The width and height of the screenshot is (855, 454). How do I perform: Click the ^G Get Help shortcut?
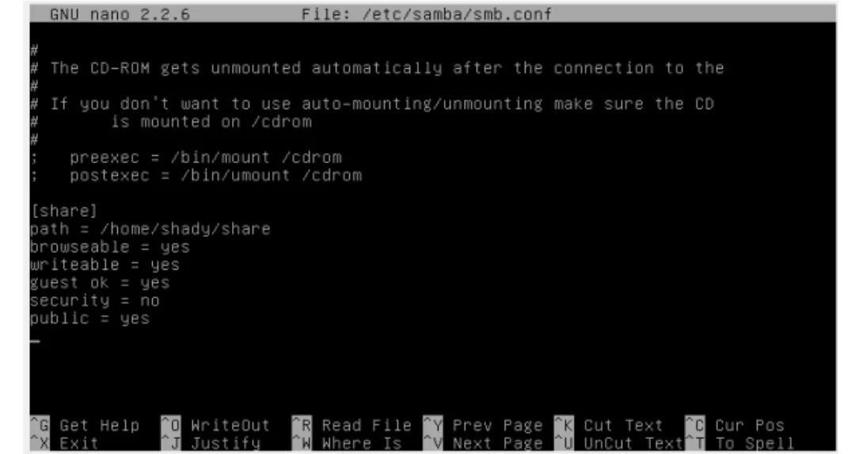click(x=85, y=425)
